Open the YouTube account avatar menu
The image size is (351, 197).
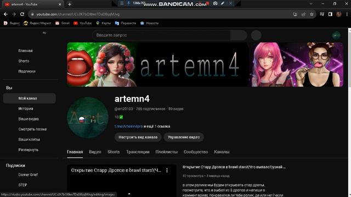[336, 35]
